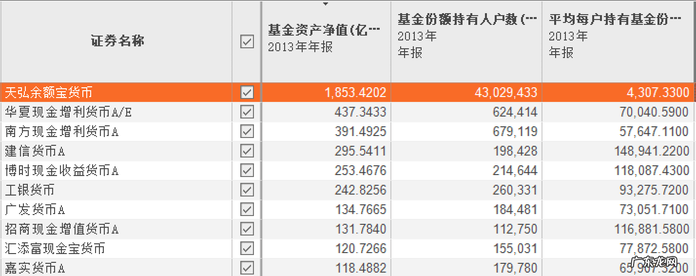Click net asset value cell 120.7266

[x=326, y=249]
